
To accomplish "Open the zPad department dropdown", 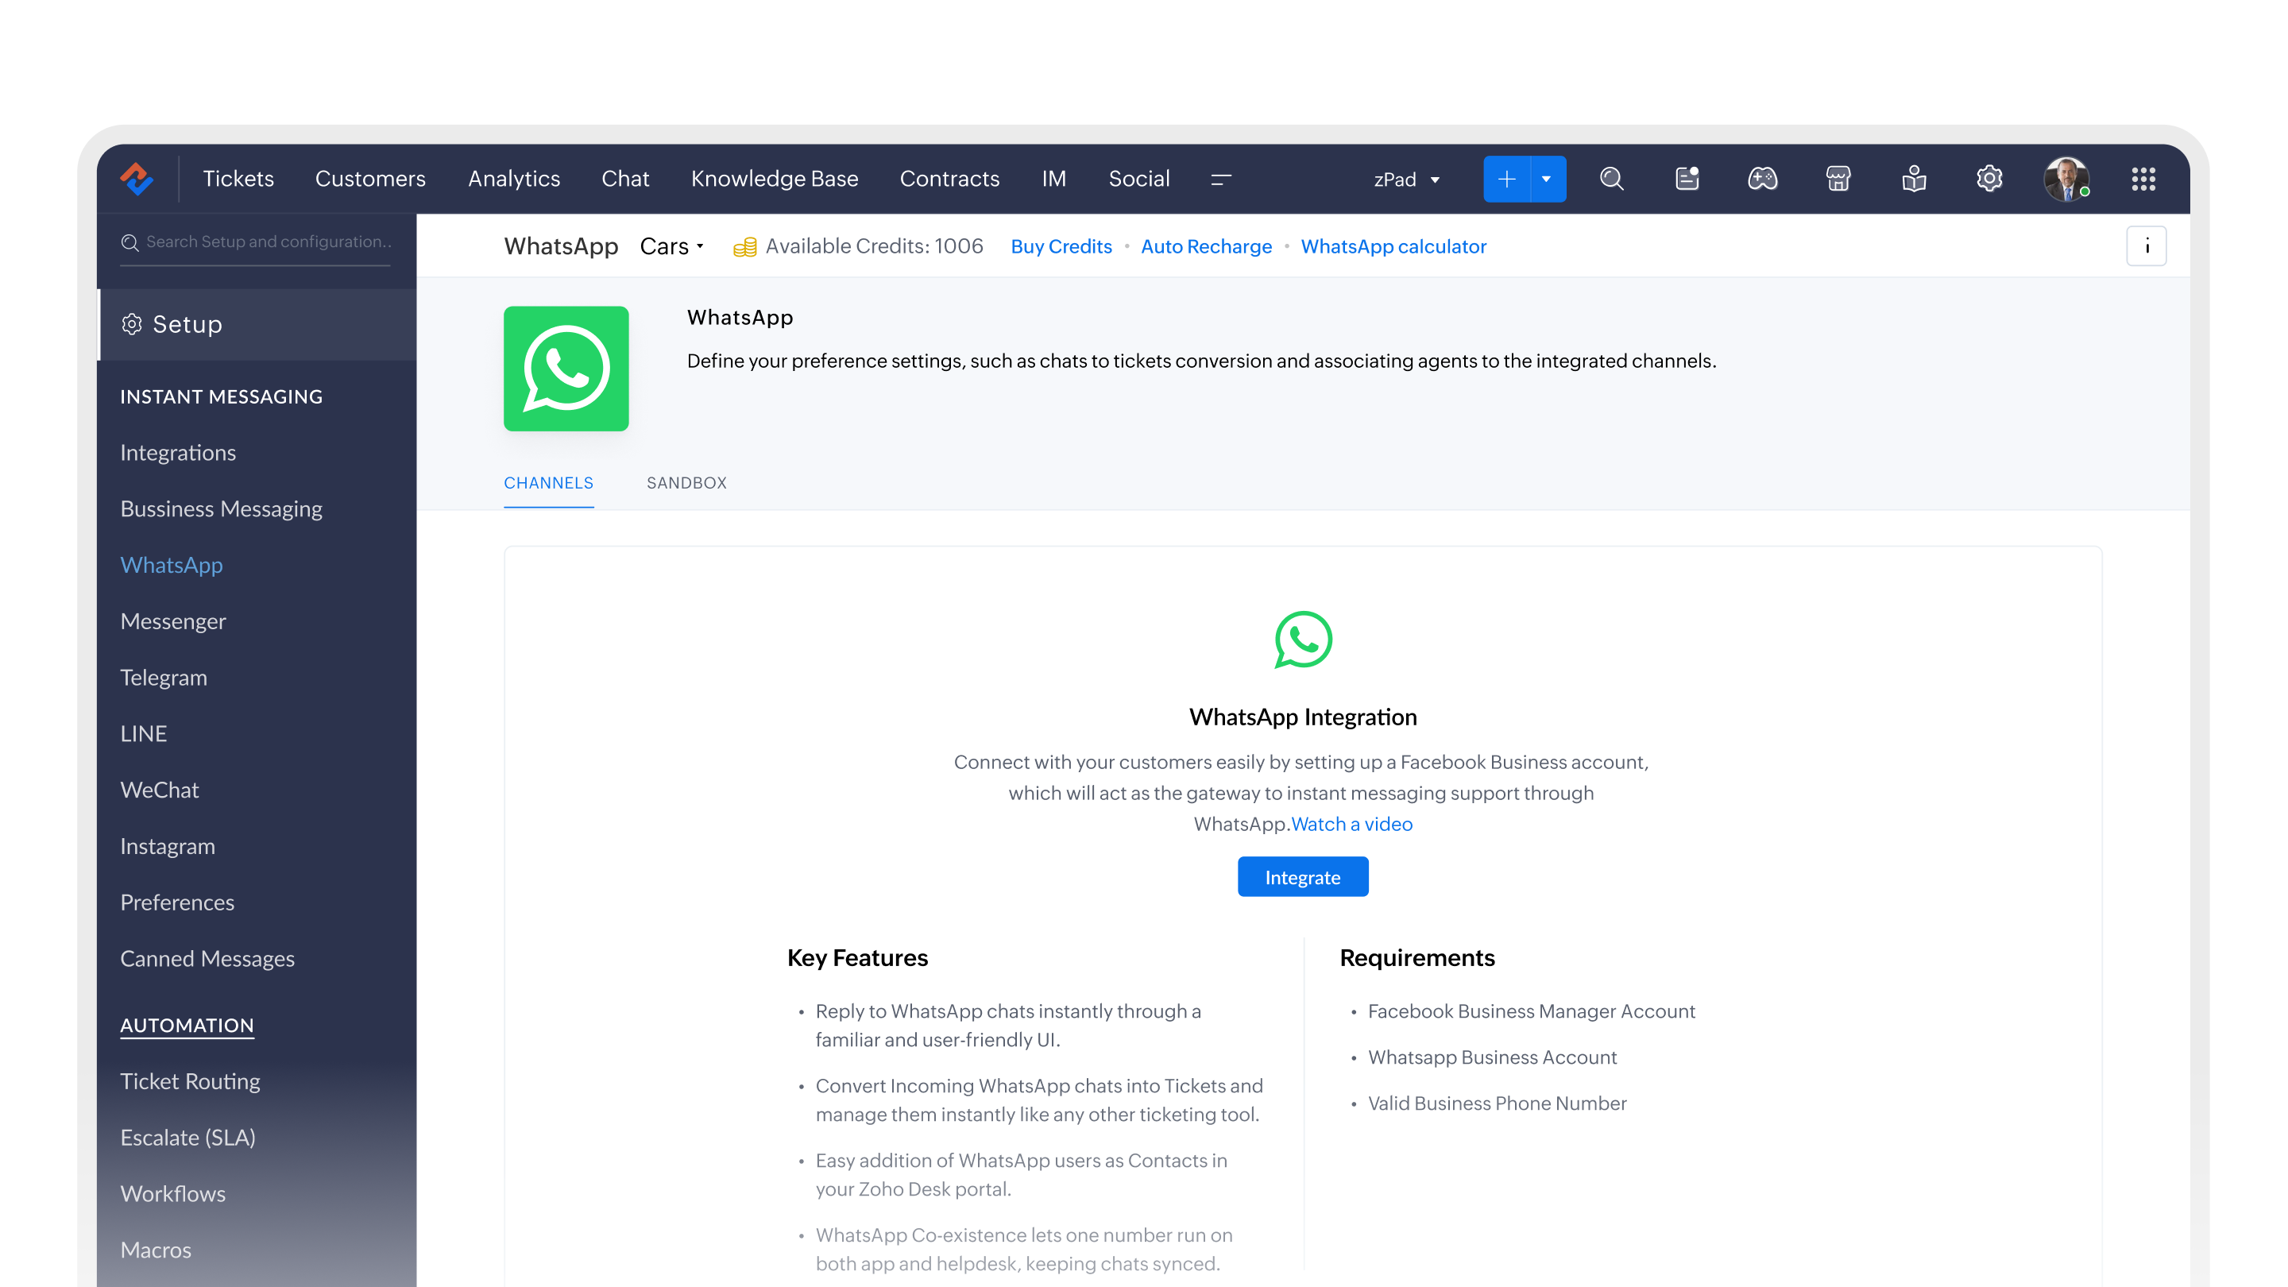I will [1406, 180].
